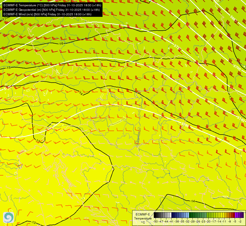Click the -32 value on the legend scale
Viewport: 246px width, 226px height.
click(187, 221)
